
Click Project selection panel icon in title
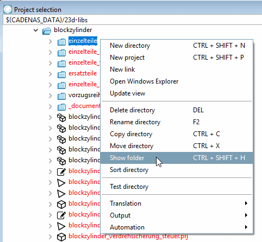[8, 9]
